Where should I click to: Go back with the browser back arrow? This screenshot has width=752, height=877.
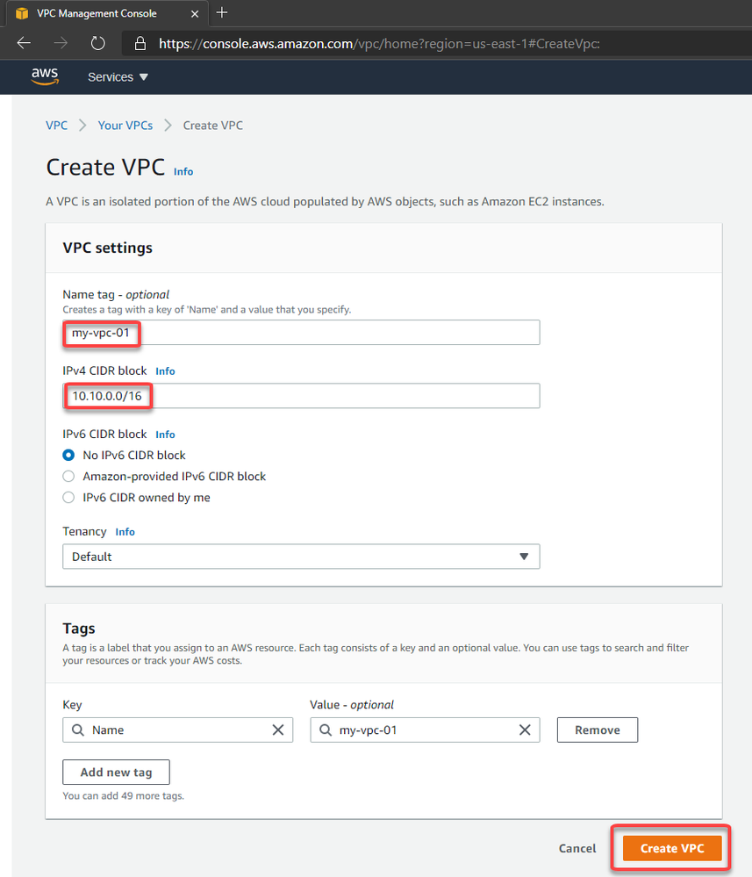point(24,43)
